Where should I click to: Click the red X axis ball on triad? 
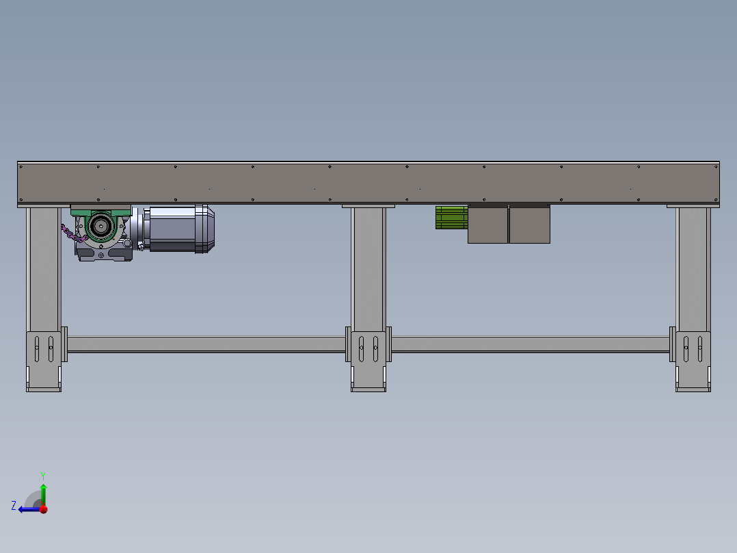[44, 509]
